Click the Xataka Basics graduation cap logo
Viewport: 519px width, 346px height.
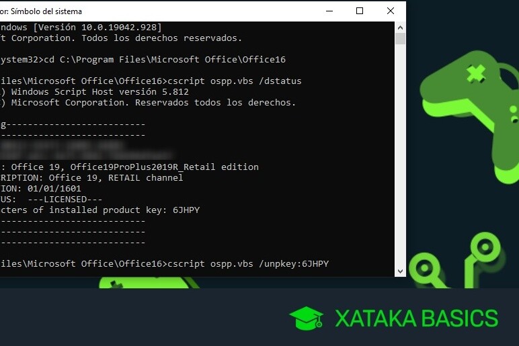click(x=307, y=318)
